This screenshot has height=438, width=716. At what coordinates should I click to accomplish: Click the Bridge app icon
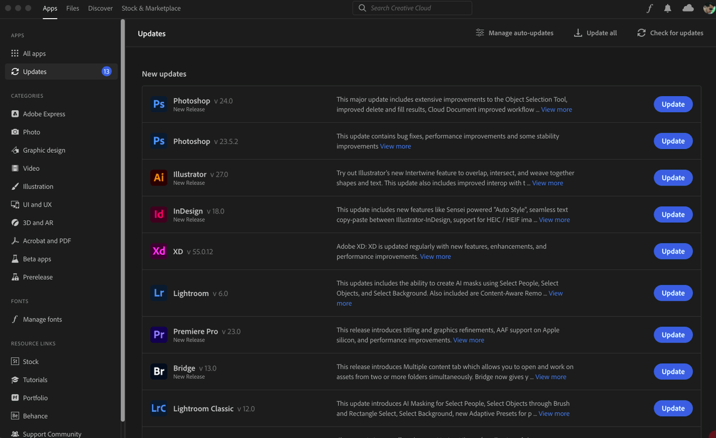point(159,372)
